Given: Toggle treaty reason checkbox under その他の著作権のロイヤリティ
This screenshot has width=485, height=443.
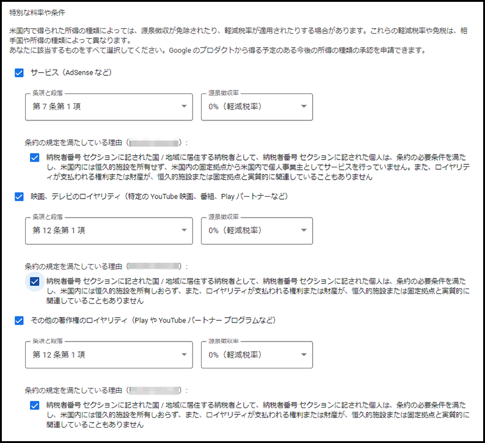Looking at the screenshot, I should [x=34, y=405].
